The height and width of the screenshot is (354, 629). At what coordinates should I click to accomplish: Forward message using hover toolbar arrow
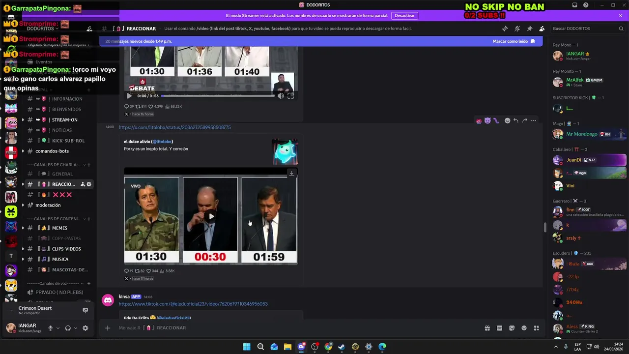coord(524,120)
